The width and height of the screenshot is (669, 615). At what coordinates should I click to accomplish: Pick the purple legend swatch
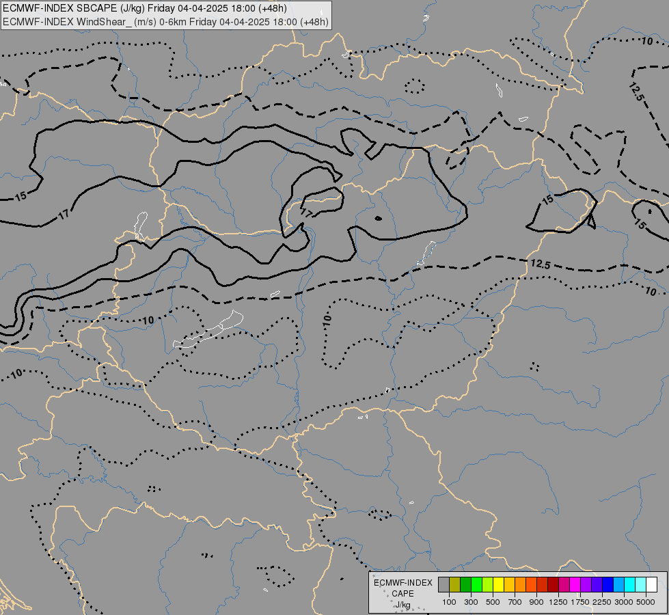point(586,585)
